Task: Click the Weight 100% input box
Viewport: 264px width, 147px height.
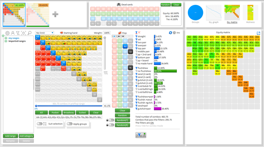Action: point(107,33)
